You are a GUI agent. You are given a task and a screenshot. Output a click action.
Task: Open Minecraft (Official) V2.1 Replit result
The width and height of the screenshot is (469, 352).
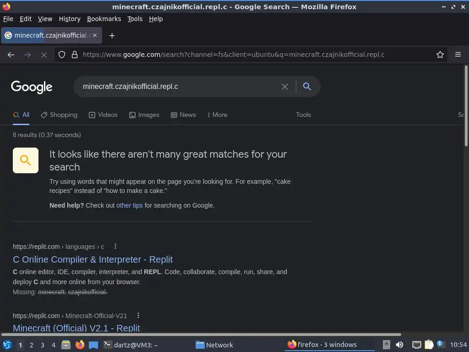(76, 328)
